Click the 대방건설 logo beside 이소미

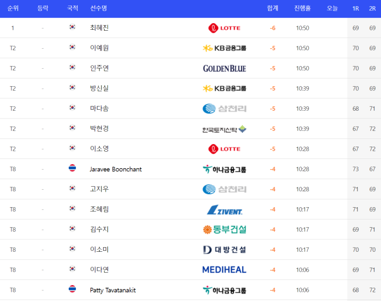[x=224, y=250]
